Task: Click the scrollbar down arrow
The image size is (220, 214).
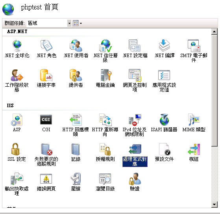Action: [214, 205]
